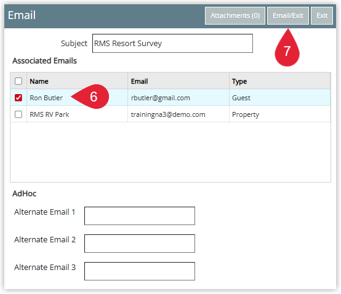Focus the Alternate Email 3 field
Screen dimensions: 341x294
140,271
